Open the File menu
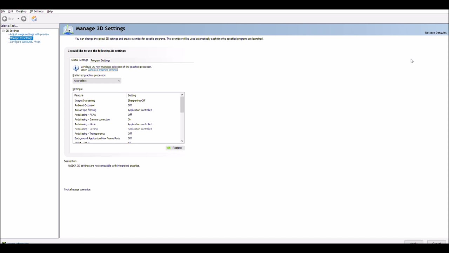 point(3,11)
